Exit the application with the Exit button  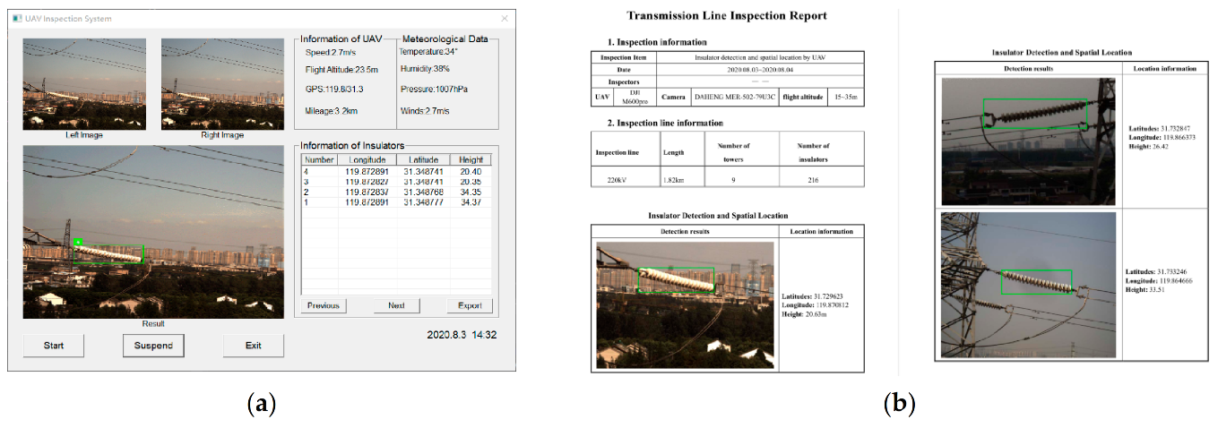point(254,346)
